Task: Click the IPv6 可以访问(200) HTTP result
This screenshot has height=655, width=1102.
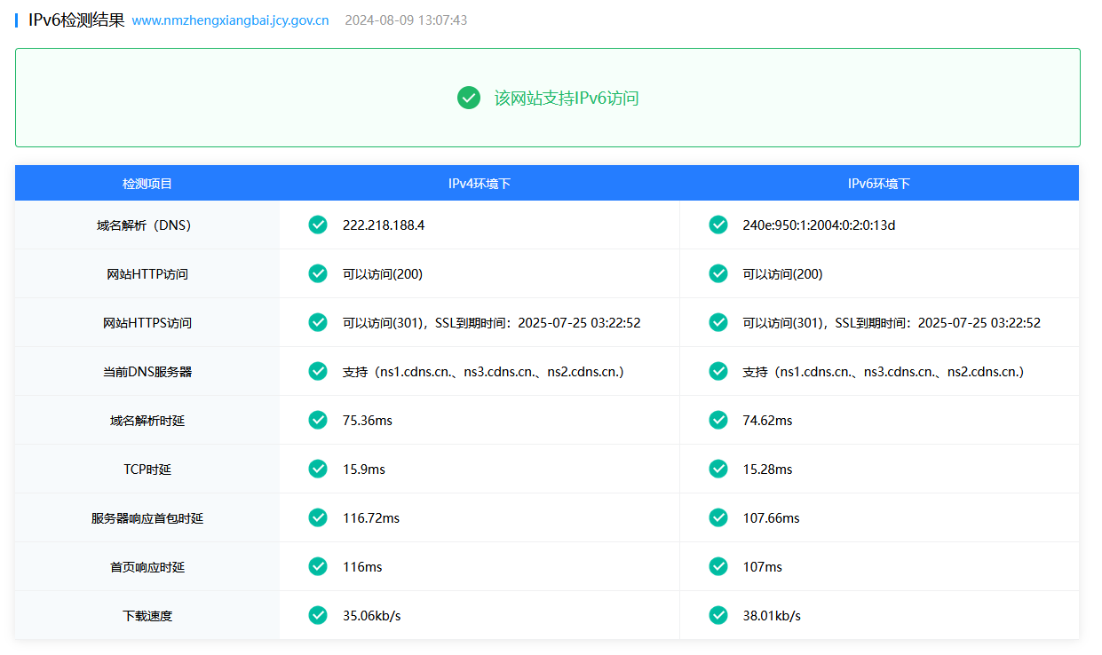Action: (782, 274)
